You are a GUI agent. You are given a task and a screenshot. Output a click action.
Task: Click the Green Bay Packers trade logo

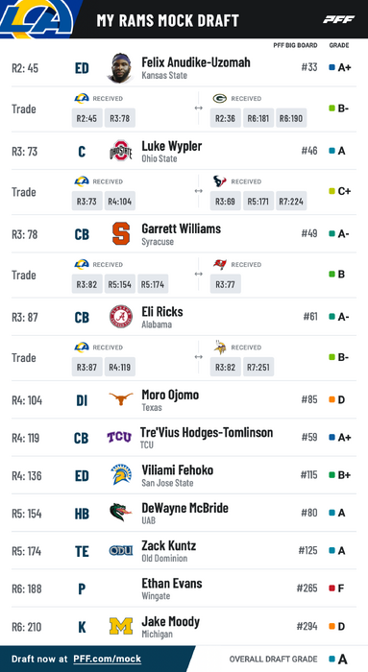(x=220, y=99)
